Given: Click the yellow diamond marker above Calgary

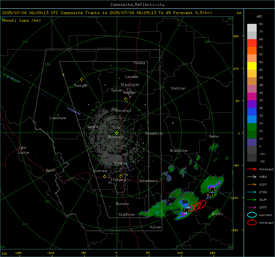Looking at the screenshot, I should [x=121, y=176].
